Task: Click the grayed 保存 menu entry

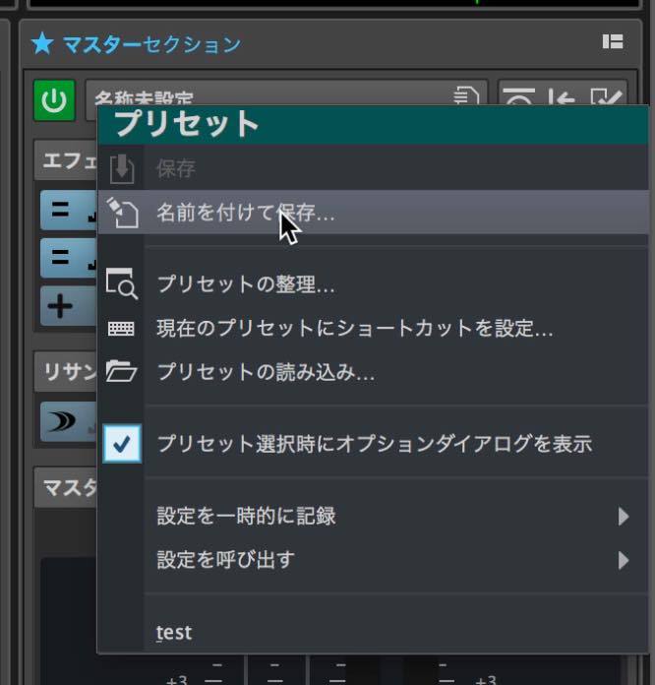Action: tap(373, 168)
